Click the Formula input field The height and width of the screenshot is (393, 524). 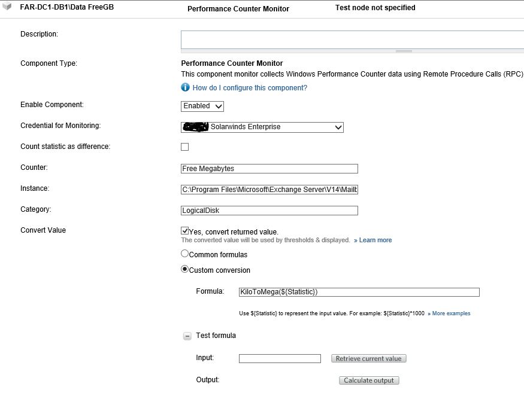coord(359,292)
